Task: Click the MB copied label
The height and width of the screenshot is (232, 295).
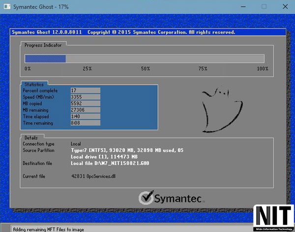Action: click(x=32, y=103)
